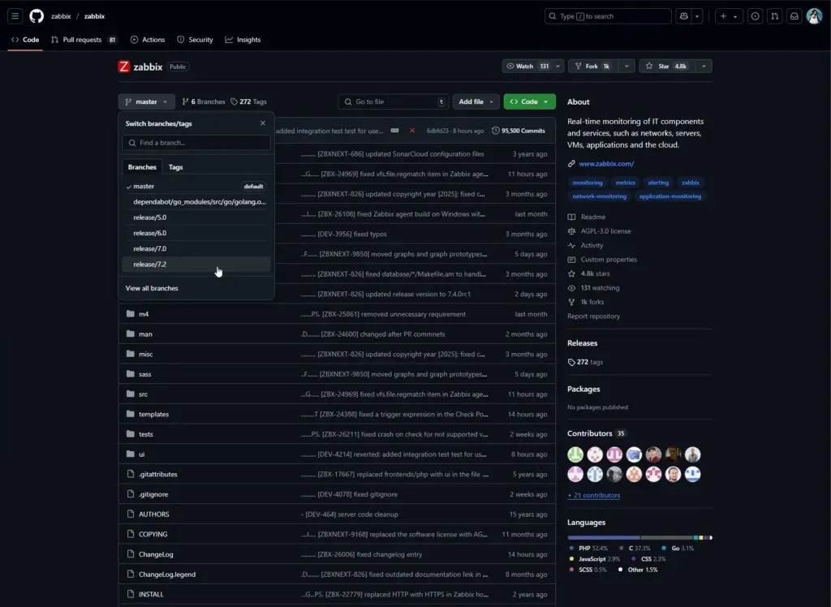Open the www.zabbix.com link
The height and width of the screenshot is (607, 831).
point(605,164)
